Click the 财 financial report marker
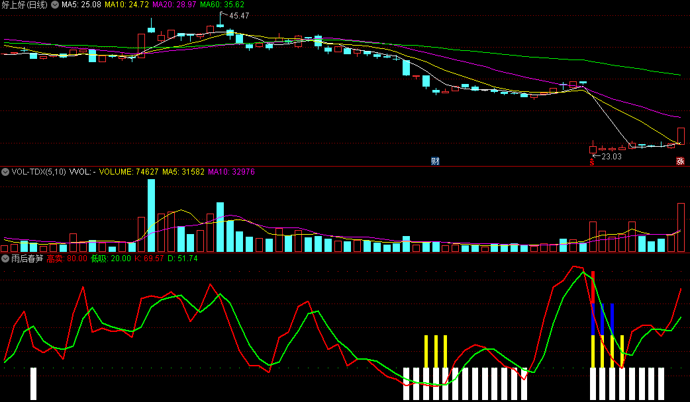The height and width of the screenshot is (402, 690). pyautogui.click(x=435, y=161)
